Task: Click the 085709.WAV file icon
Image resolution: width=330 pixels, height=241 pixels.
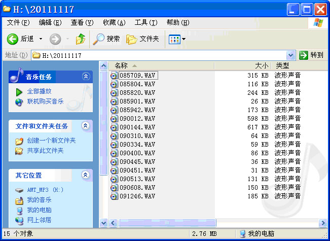Action: 114,76
